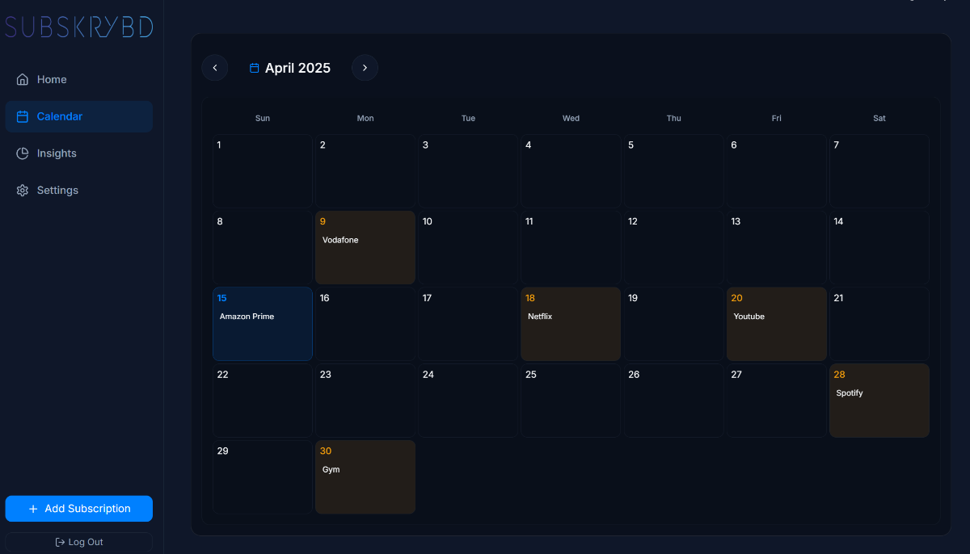970x554 pixels.
Task: Click the Sat column header
Action: (x=879, y=118)
